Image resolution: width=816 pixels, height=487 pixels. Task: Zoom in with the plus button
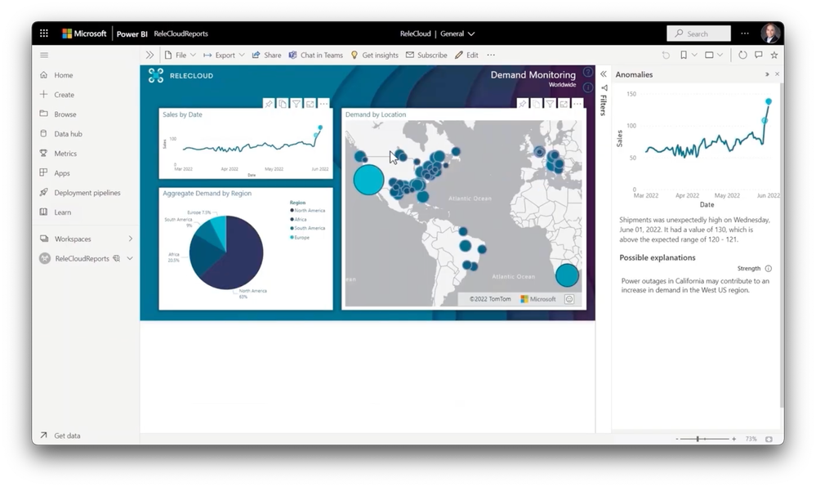click(x=734, y=439)
